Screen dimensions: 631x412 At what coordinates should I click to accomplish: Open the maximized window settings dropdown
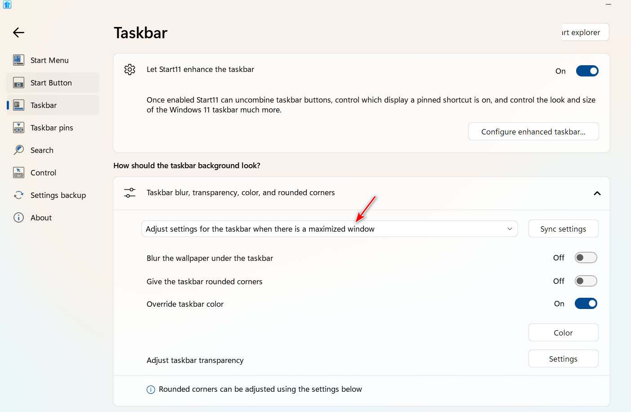click(x=329, y=229)
